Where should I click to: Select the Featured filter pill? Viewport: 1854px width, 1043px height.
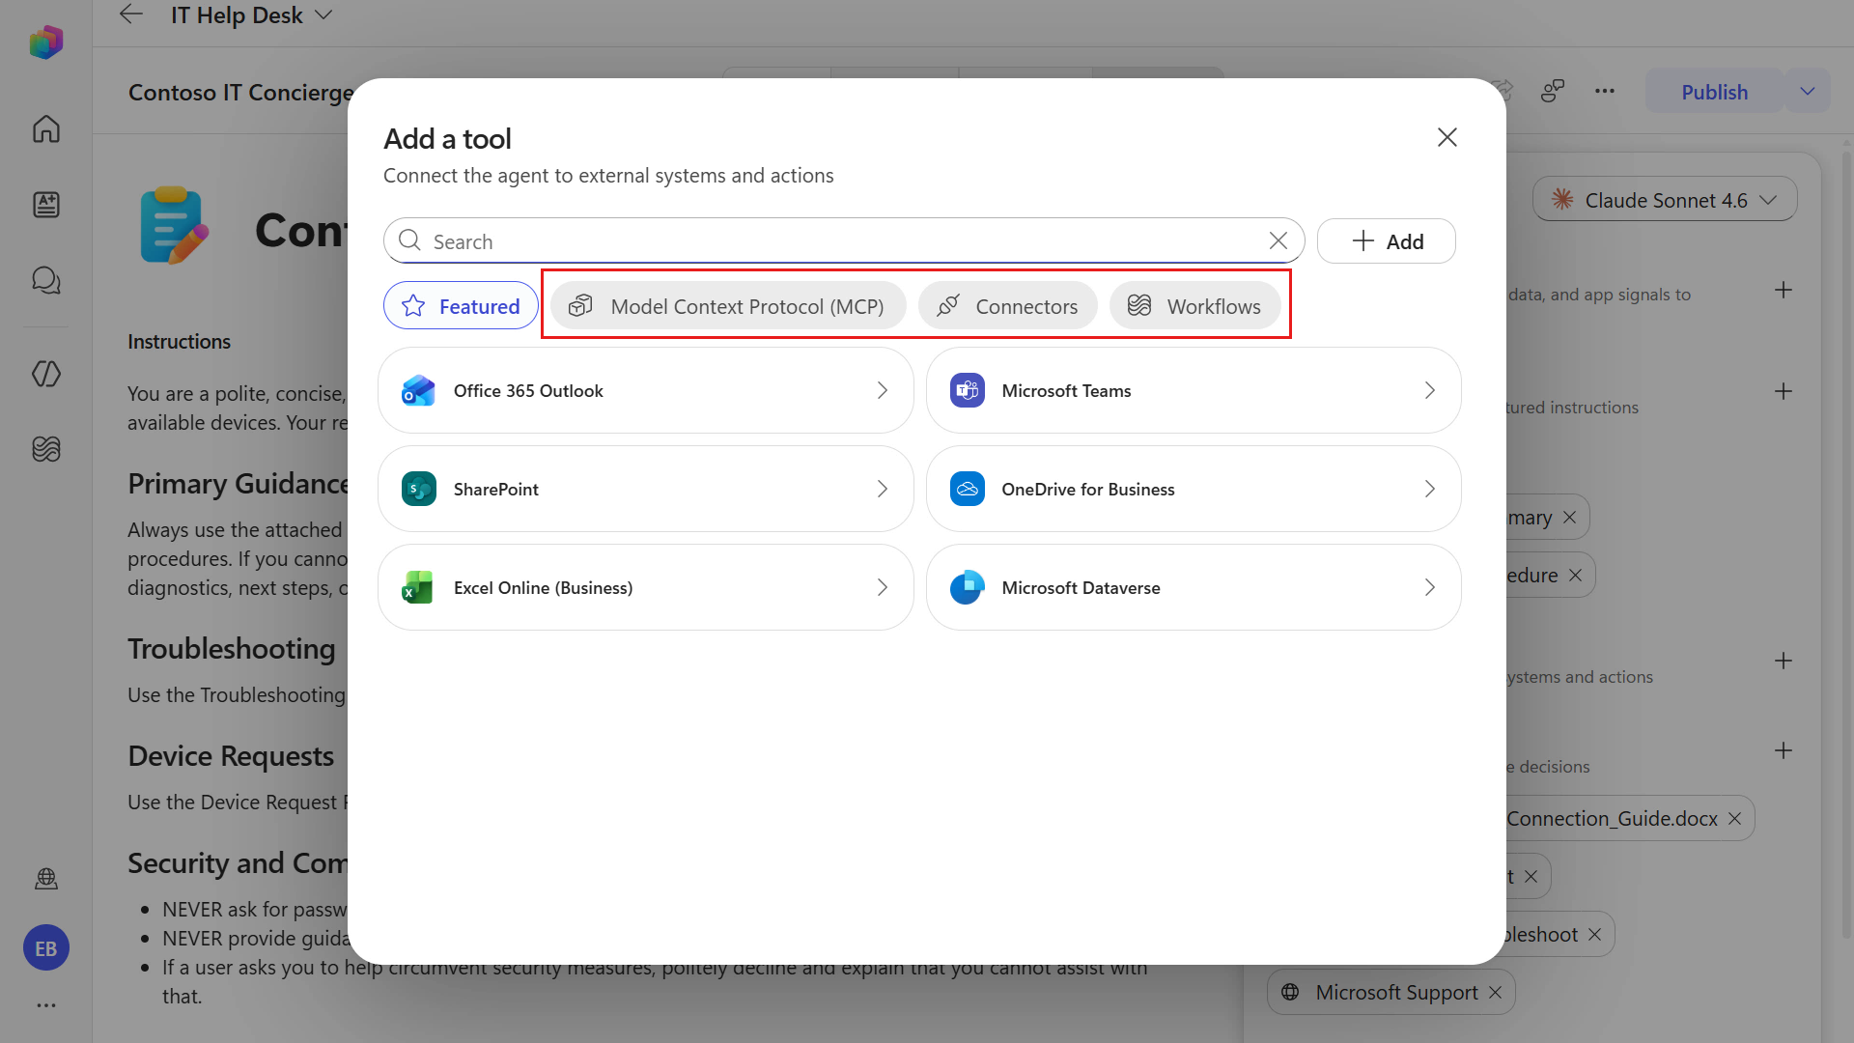(461, 306)
